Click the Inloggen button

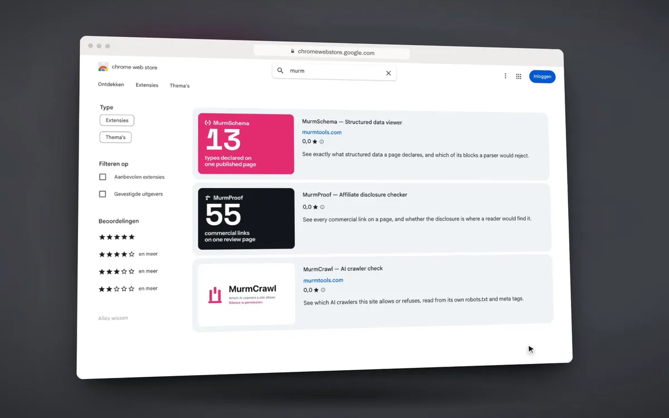[542, 76]
